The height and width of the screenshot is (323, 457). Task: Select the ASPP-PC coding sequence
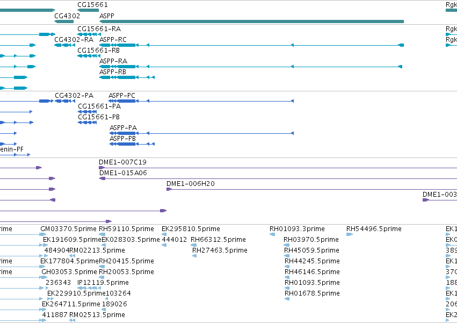(x=201, y=101)
